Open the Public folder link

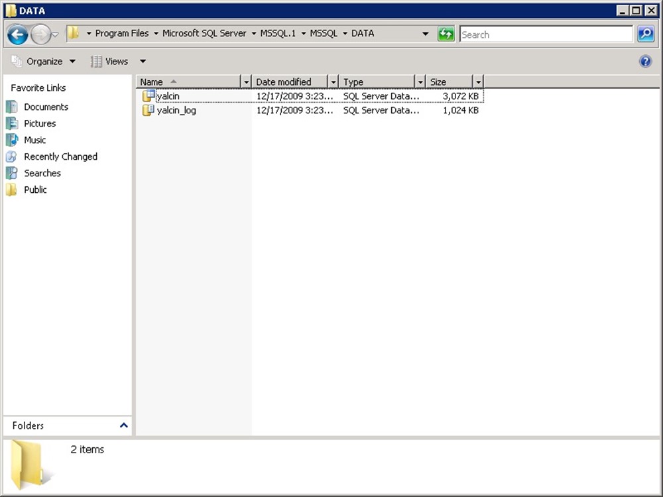point(35,190)
